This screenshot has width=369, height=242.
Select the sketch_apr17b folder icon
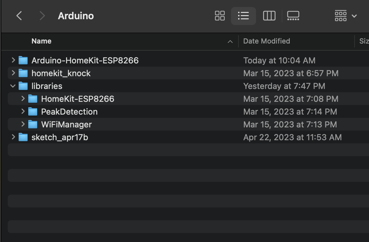[x=23, y=137]
